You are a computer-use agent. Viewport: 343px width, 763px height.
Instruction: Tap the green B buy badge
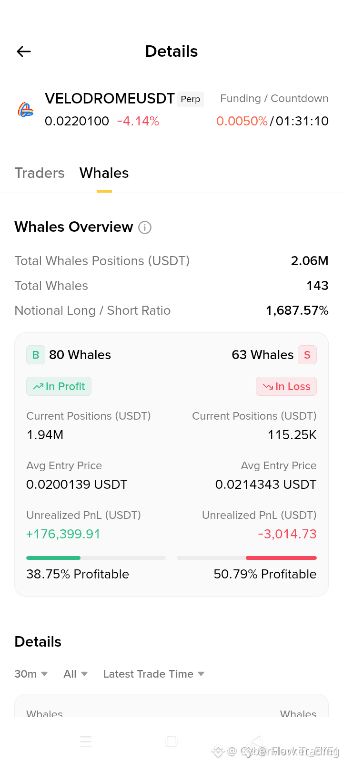(x=36, y=355)
